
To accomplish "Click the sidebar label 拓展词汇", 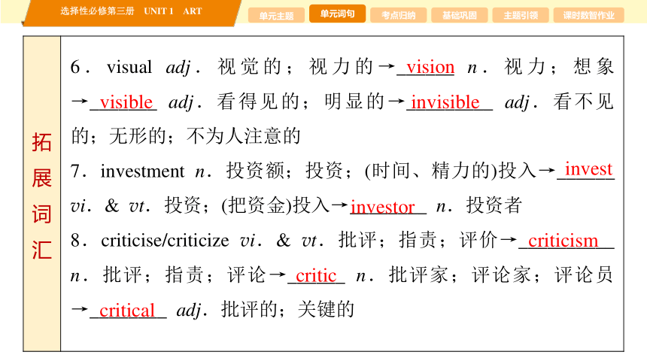I will pos(41,196).
